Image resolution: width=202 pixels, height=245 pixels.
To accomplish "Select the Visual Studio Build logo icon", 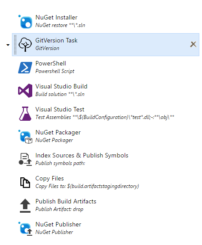I will pyautogui.click(x=25, y=91).
